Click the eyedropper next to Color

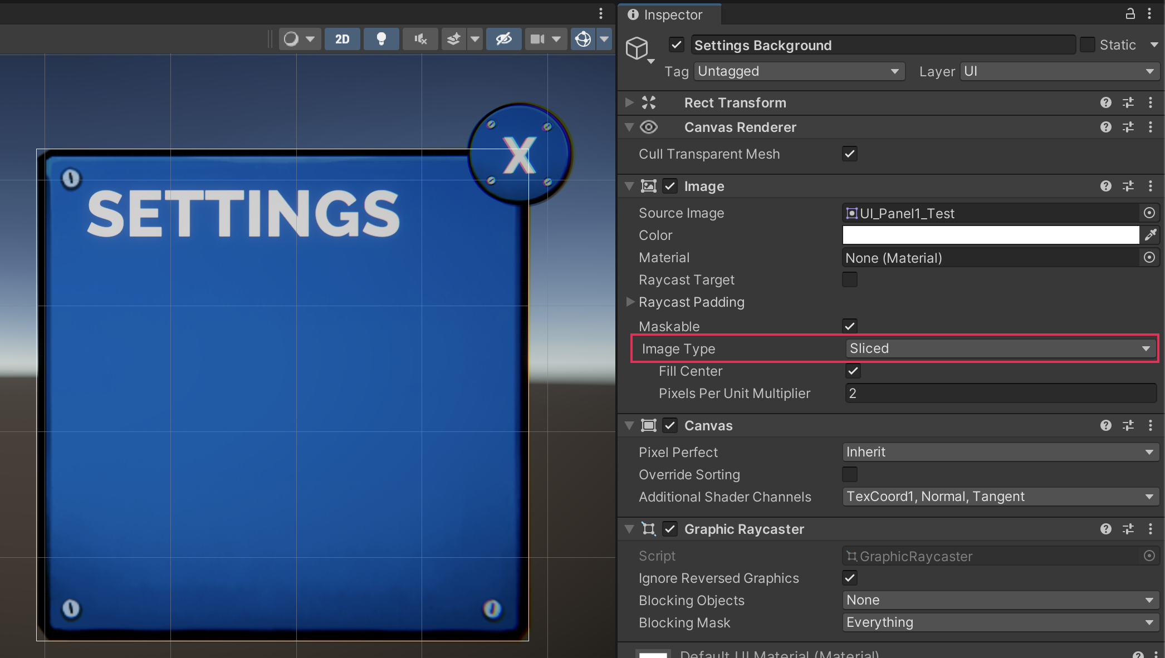click(1151, 235)
